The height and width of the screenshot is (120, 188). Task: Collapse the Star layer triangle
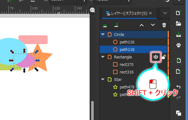click(103, 79)
